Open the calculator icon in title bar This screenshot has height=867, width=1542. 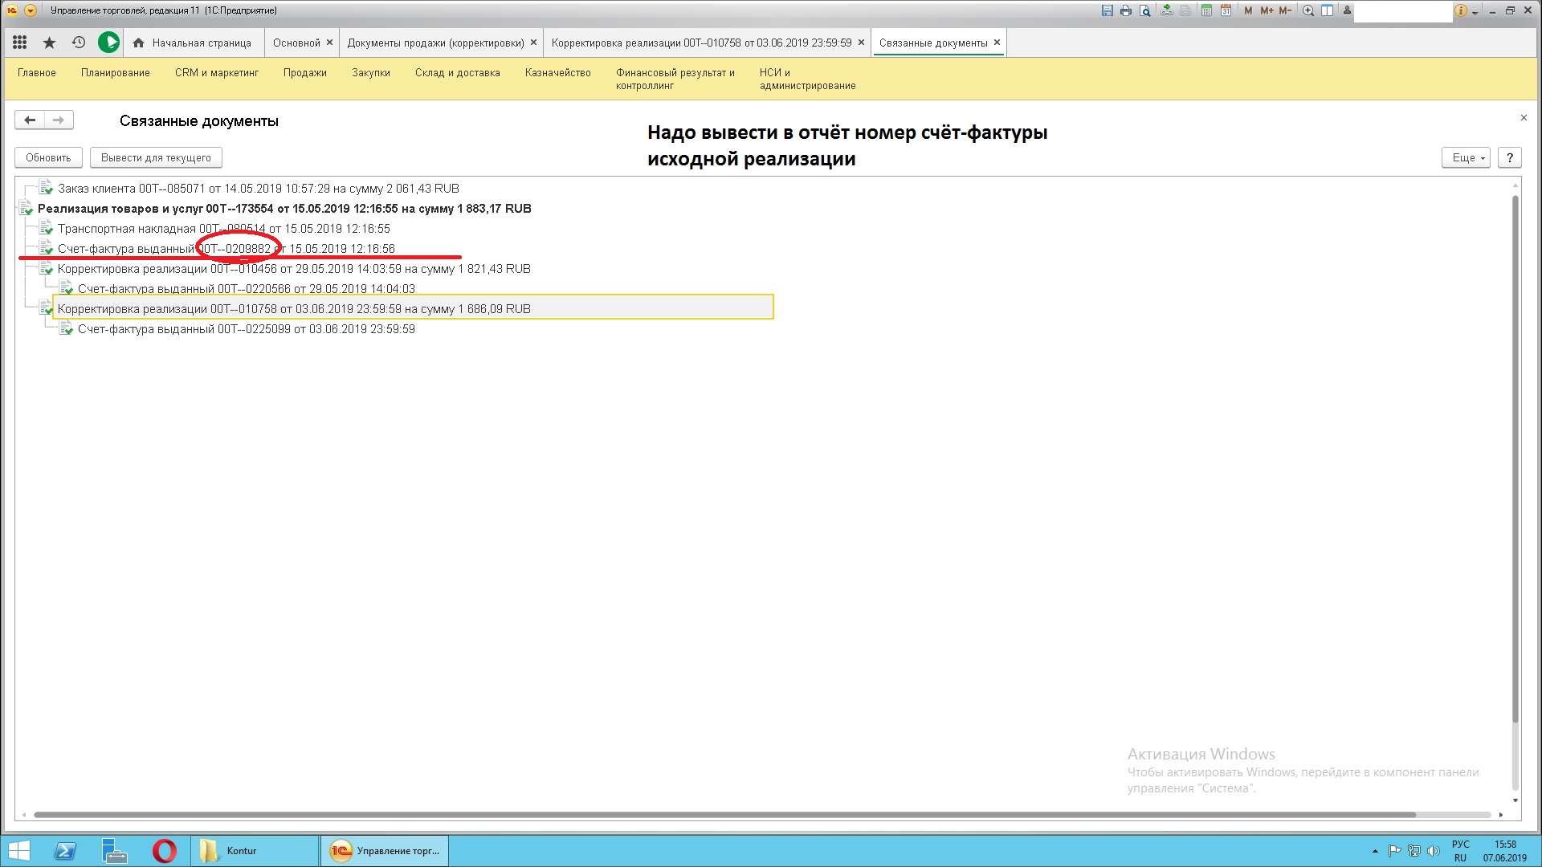coord(1206,10)
